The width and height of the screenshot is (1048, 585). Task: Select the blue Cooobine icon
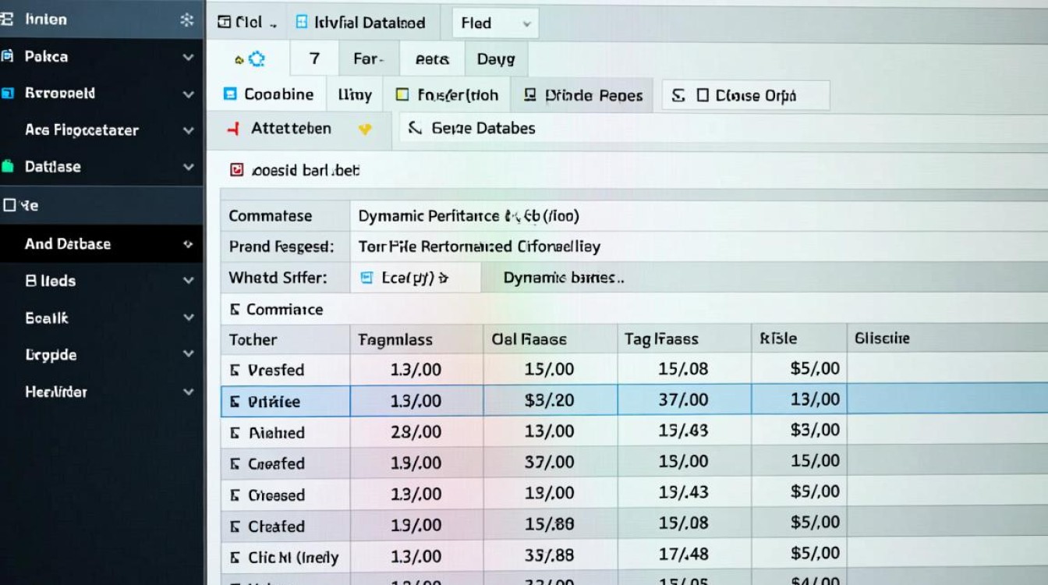pos(228,94)
